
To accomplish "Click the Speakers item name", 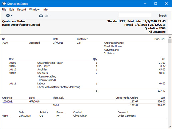I will tap(43, 73).
